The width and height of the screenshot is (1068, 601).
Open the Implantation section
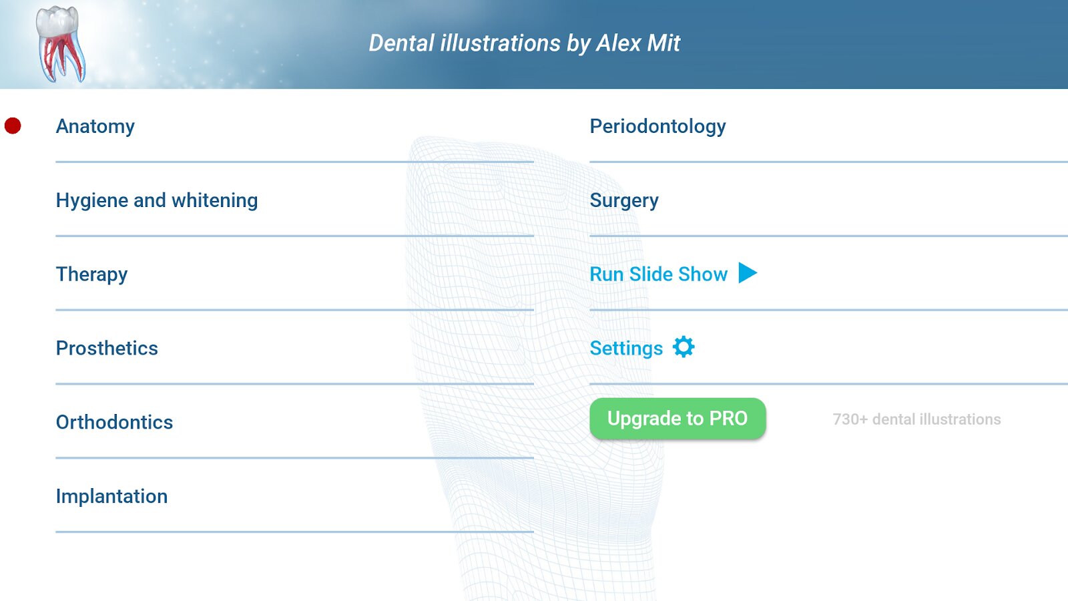111,496
